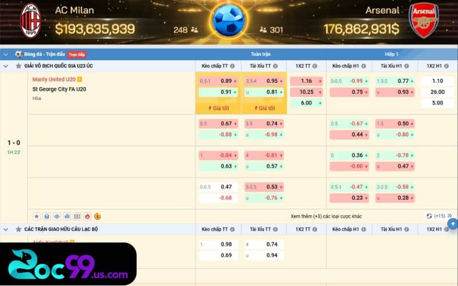Select the Toàn trận column header

(x=260, y=54)
